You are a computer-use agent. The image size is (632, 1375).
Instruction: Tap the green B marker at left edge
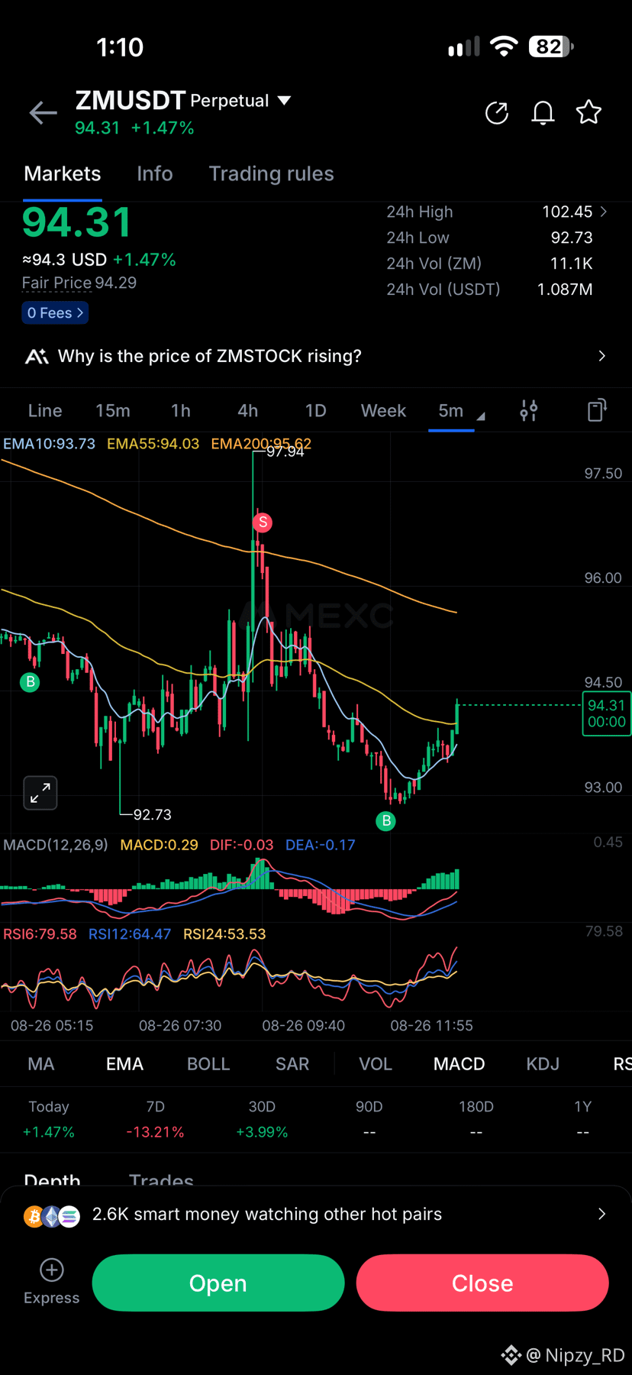click(31, 681)
